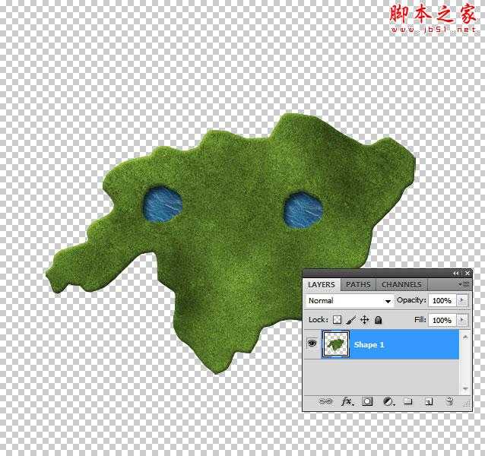The width and height of the screenshot is (485, 456).
Task: Open the Normal blend mode dropdown
Action: [x=350, y=301]
